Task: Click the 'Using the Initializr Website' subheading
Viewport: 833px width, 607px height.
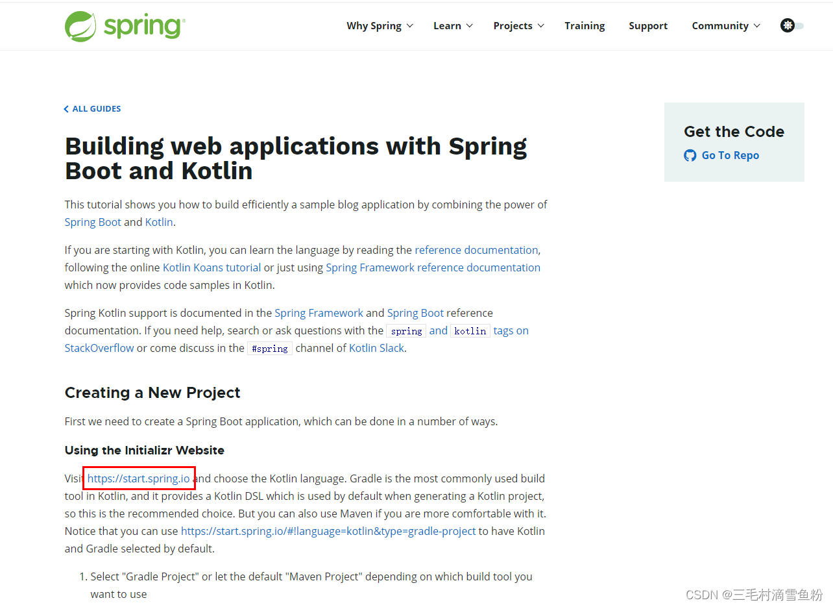Action: tap(145, 451)
